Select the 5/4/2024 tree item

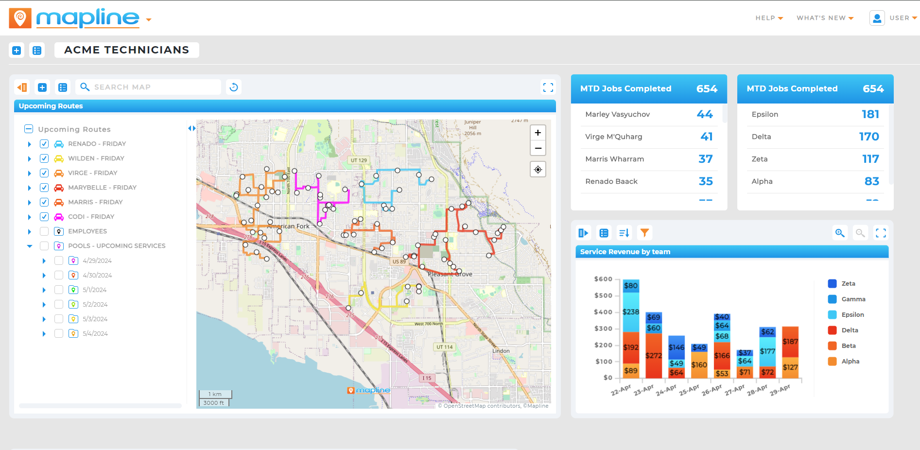pyautogui.click(x=95, y=333)
